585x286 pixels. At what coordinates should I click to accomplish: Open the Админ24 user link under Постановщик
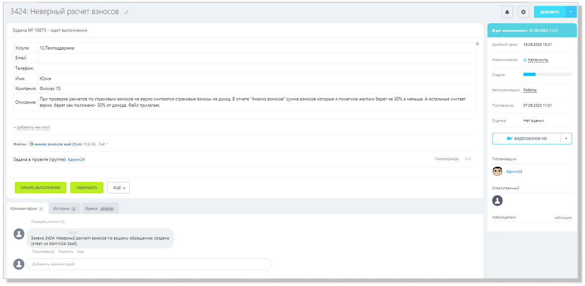pyautogui.click(x=514, y=172)
